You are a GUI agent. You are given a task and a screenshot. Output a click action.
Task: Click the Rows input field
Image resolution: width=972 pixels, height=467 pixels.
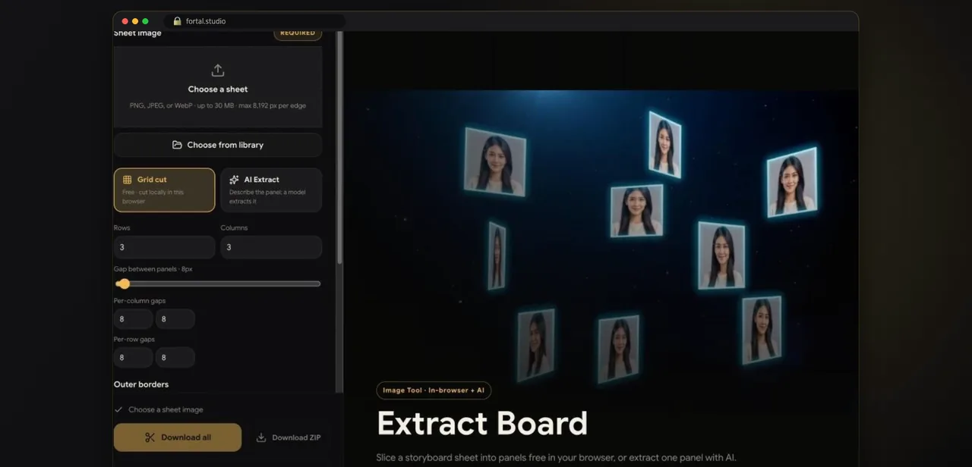click(164, 247)
